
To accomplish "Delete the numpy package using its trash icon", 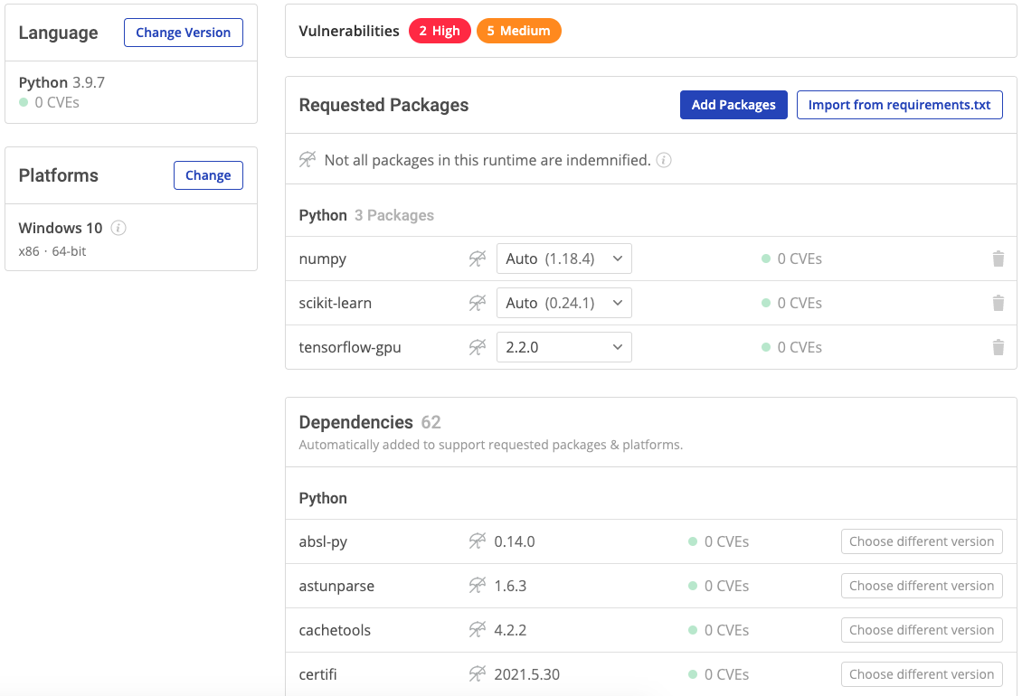I will click(998, 259).
